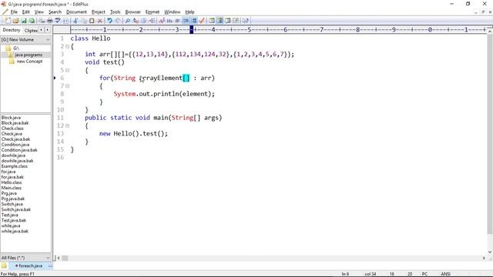Screen dimensions: 493x277
Task: Select Test.java in file list
Action: point(10,215)
